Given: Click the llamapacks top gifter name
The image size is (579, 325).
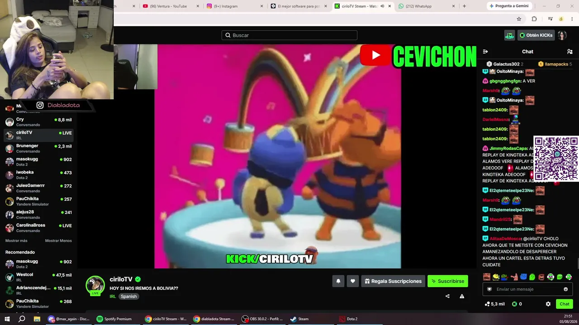Looking at the screenshot, I should [x=556, y=64].
